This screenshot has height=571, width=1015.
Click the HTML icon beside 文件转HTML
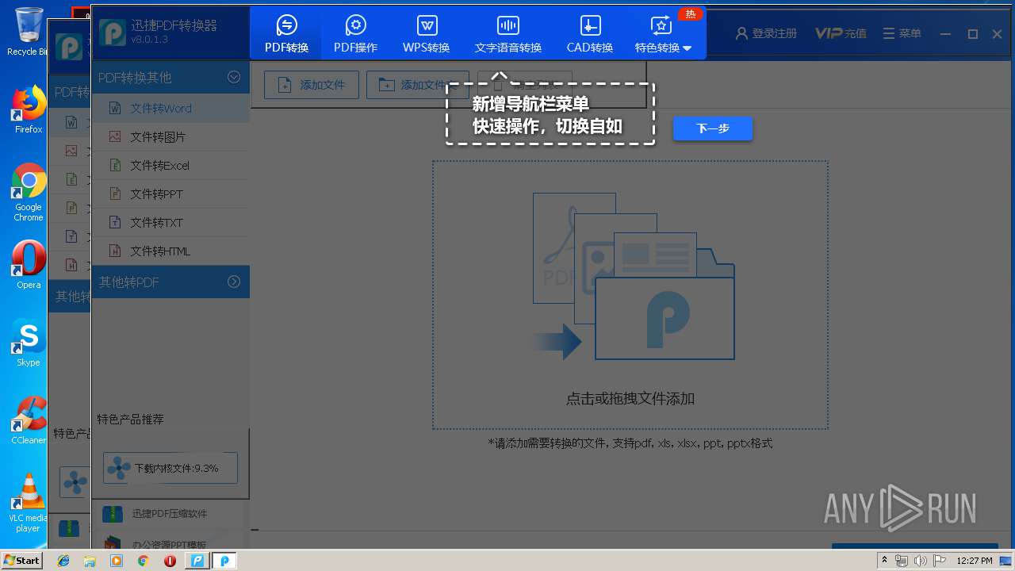tap(115, 251)
